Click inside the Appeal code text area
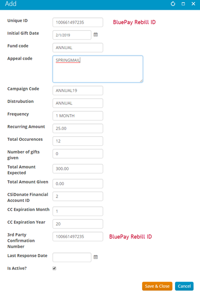 coord(98,69)
